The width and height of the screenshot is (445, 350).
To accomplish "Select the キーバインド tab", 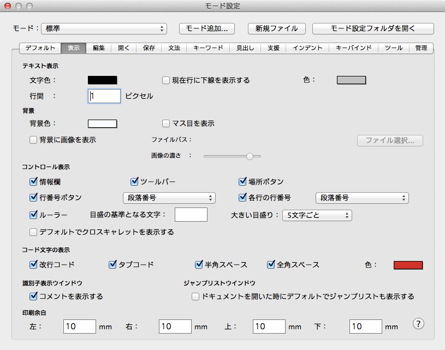I will point(354,48).
